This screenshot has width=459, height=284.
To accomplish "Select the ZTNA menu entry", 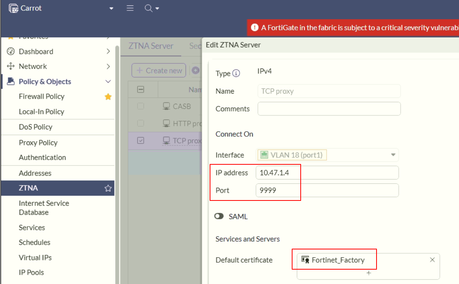I will pyautogui.click(x=58, y=188).
